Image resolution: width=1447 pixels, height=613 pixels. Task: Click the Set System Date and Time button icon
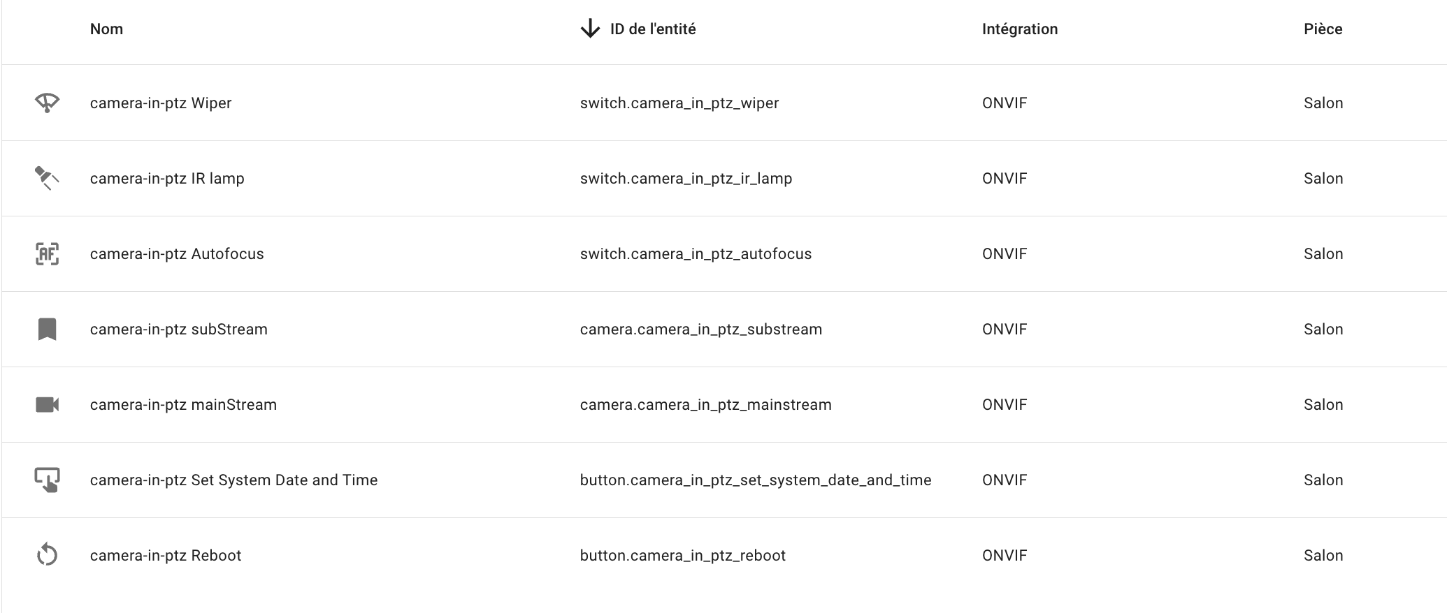coord(47,480)
